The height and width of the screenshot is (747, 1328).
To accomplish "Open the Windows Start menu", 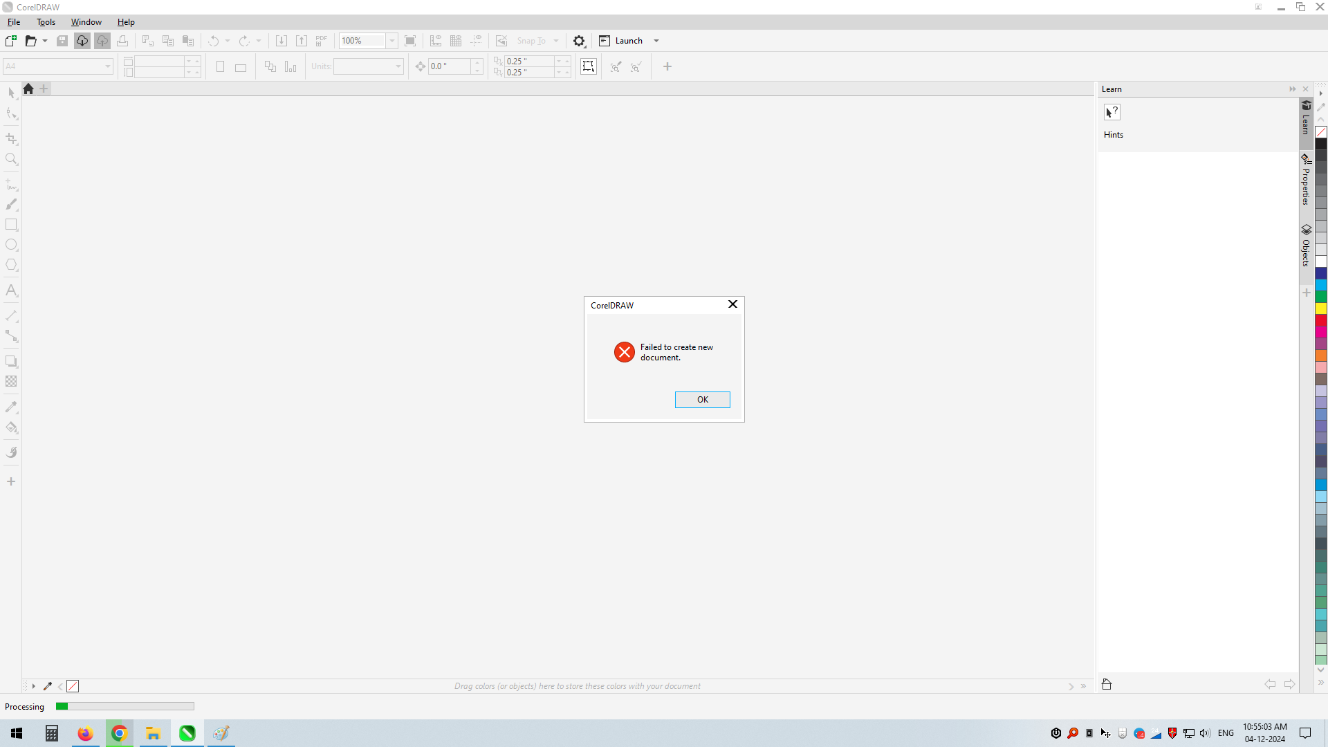I will tap(17, 733).
